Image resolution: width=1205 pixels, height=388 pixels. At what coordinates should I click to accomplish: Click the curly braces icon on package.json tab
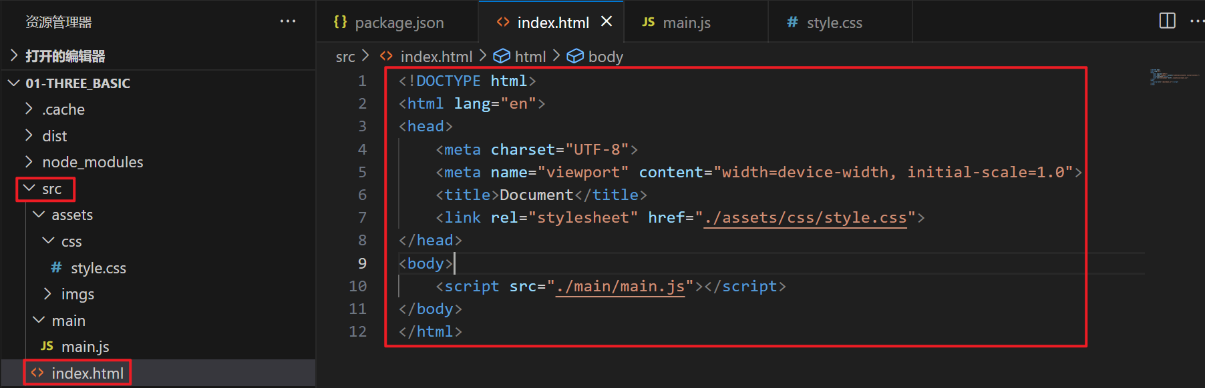point(340,22)
